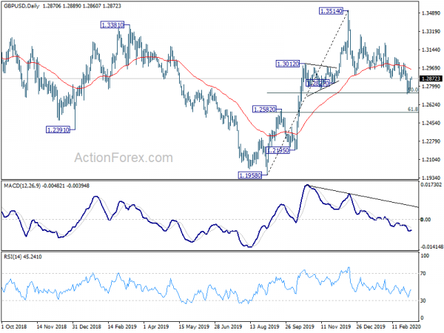Click the 1 Oct 2018 date label
Viewport: 444px width, 333px height.
[x=15, y=326]
